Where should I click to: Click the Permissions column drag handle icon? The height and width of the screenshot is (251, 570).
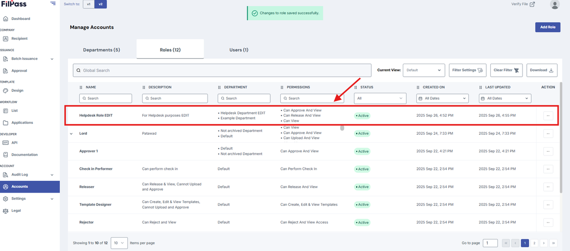click(x=282, y=87)
